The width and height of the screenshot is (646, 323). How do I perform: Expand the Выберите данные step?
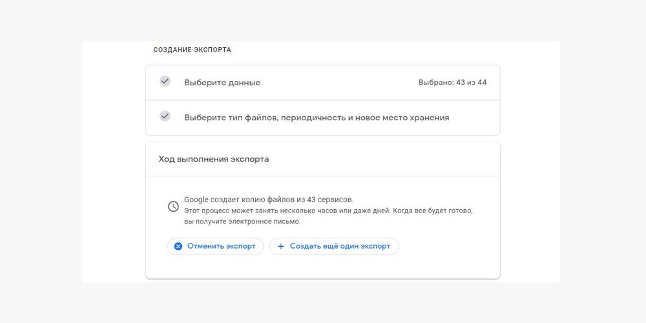(x=222, y=83)
